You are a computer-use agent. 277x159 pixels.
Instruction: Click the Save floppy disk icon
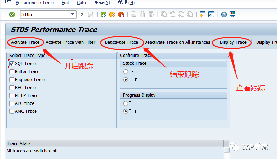pyautogui.click(x=91, y=14)
